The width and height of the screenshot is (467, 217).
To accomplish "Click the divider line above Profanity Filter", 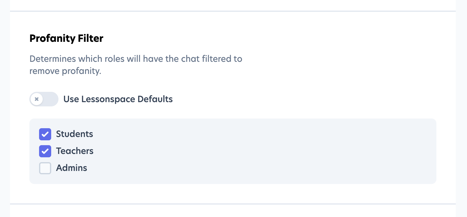I will 233,11.
